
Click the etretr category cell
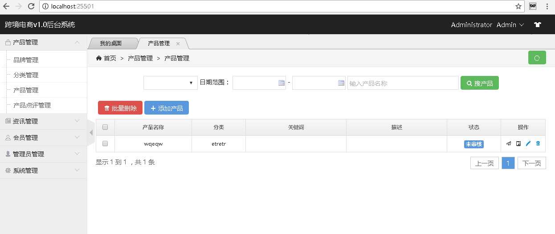click(219, 144)
